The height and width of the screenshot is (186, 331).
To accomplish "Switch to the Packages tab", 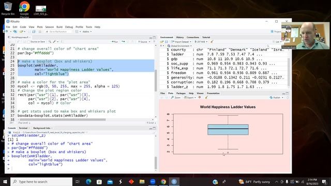I will click(180, 93).
